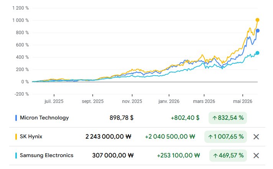Open the SK Hynix stock row
The image size is (273, 169).
point(137,137)
